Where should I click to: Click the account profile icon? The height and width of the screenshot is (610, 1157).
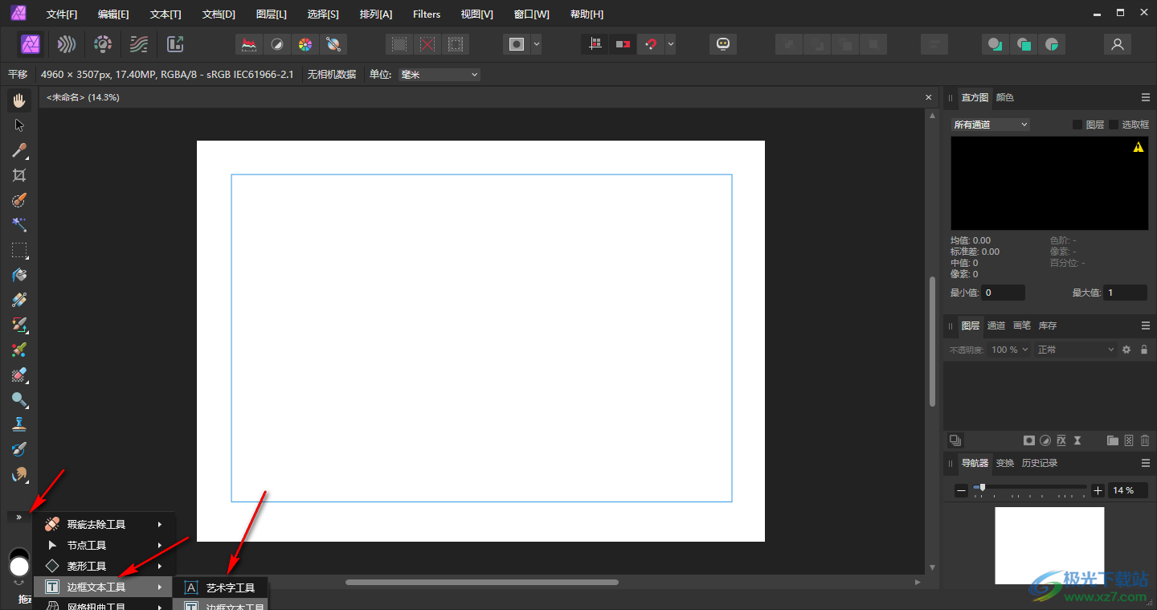click(x=1117, y=44)
